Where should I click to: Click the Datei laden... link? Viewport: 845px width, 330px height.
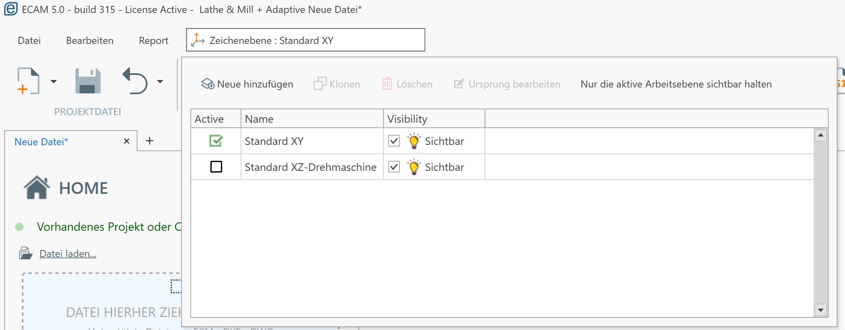click(68, 254)
